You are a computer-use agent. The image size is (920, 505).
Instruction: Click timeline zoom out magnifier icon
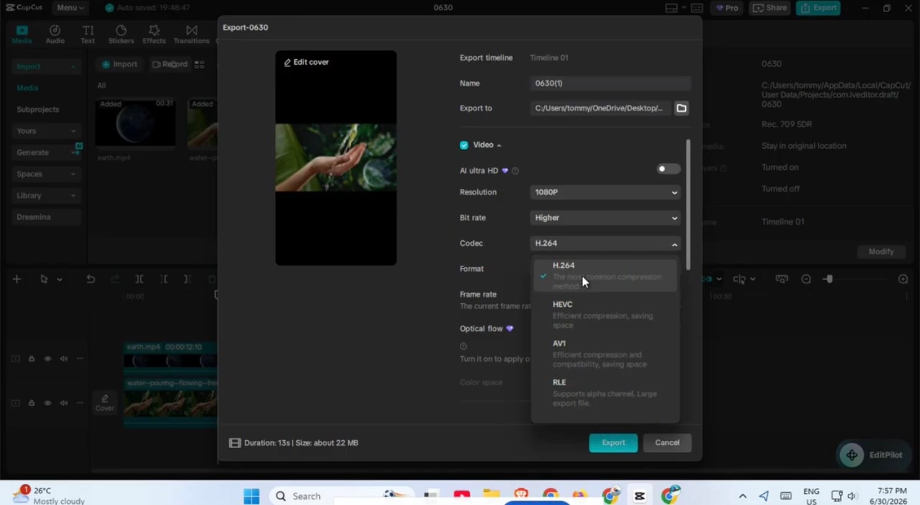(x=806, y=279)
